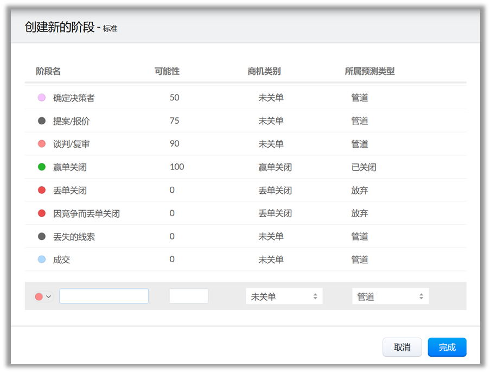Click the 完成 button

447,347
